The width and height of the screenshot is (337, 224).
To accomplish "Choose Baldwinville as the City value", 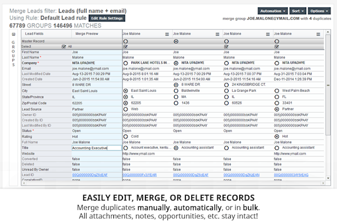I will tap(176, 90).
